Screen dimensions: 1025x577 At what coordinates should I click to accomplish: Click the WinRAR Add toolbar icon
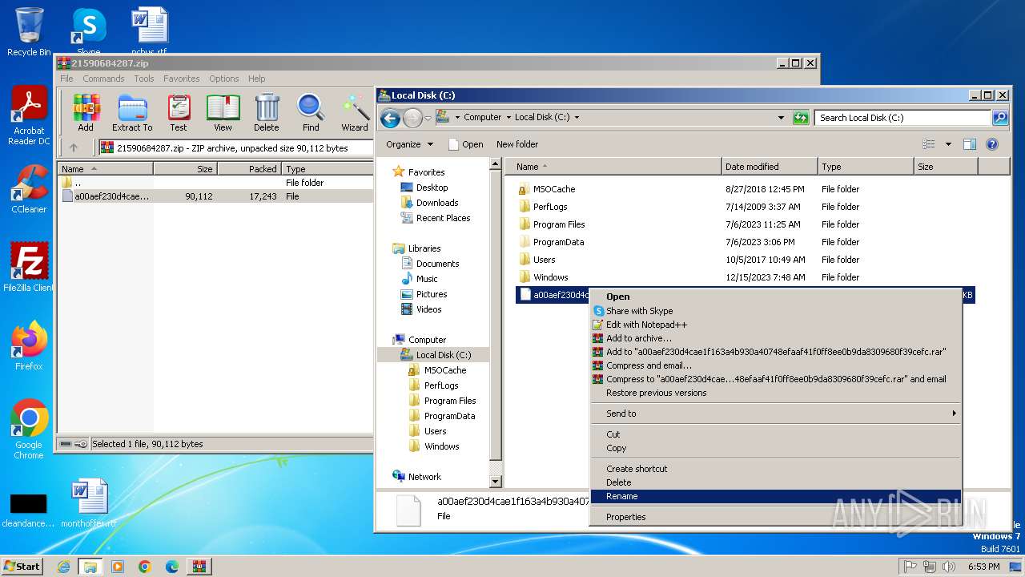click(x=86, y=112)
